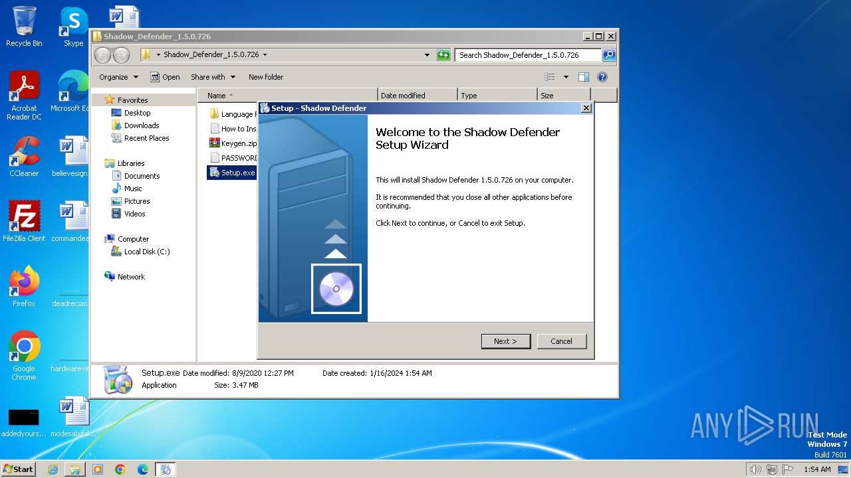The height and width of the screenshot is (478, 851).
Task: Open the Organize menu
Action: pyautogui.click(x=118, y=77)
